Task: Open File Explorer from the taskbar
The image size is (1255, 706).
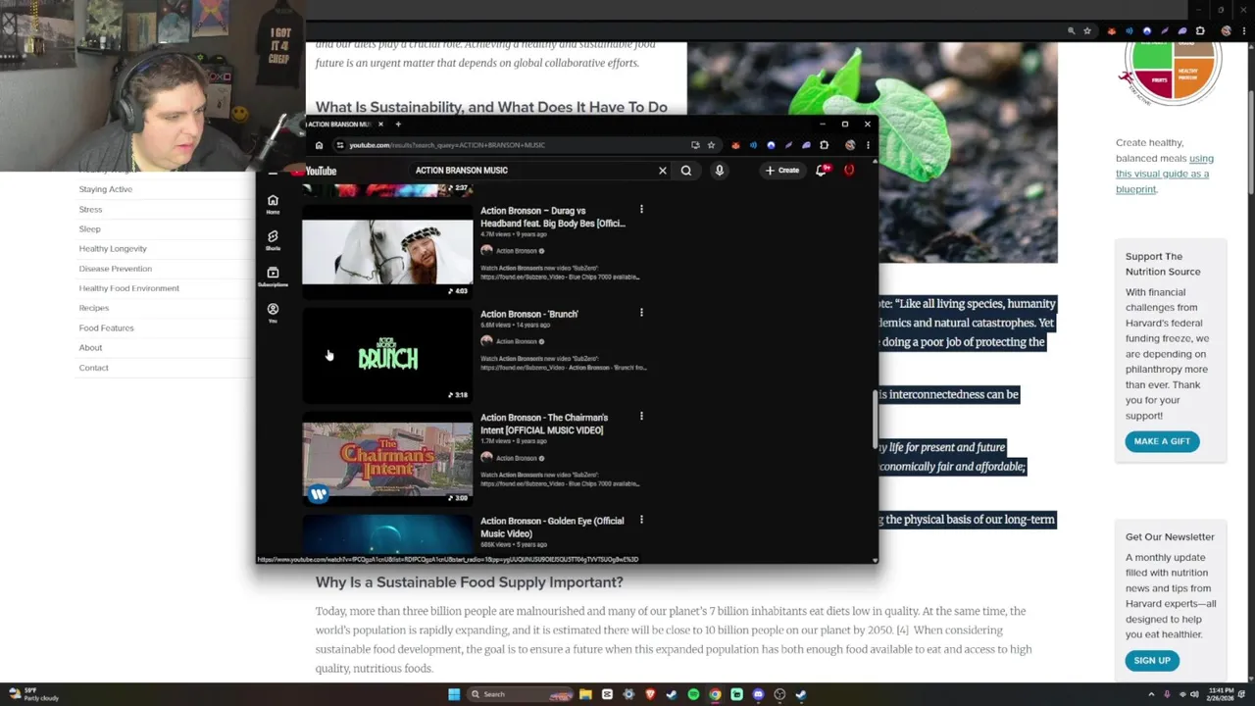Action: [x=585, y=694]
